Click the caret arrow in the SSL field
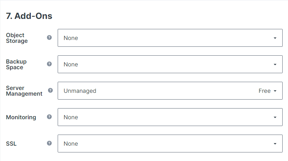 [275, 144]
